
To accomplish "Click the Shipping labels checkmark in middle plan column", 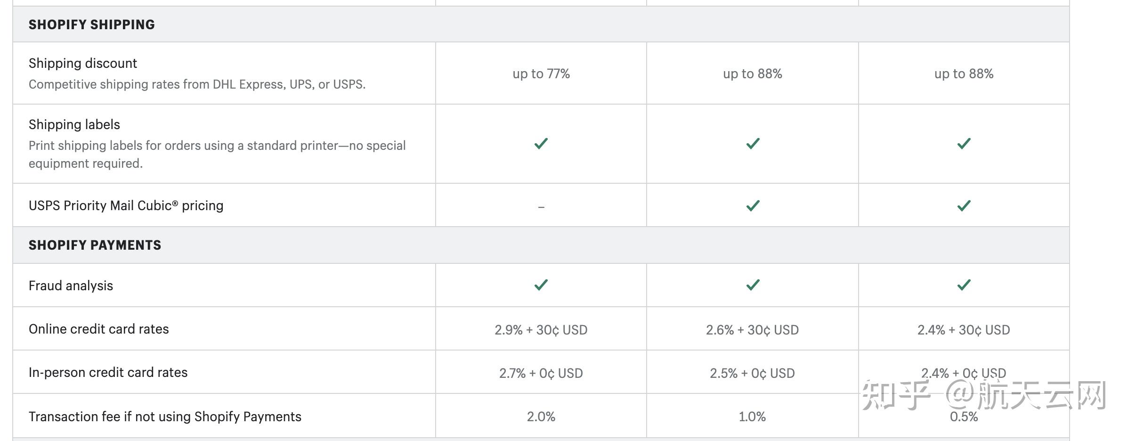I will [x=753, y=143].
